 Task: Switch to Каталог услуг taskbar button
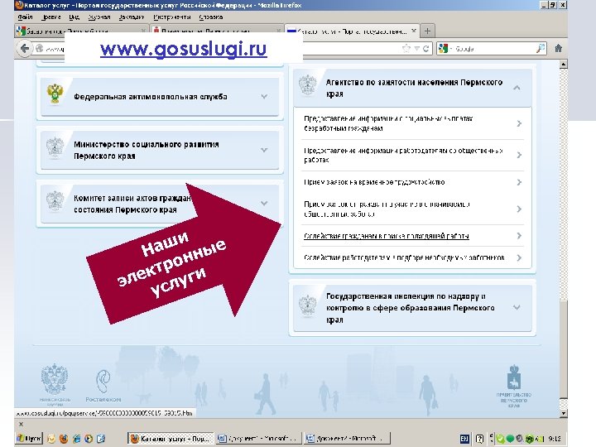[171, 439]
